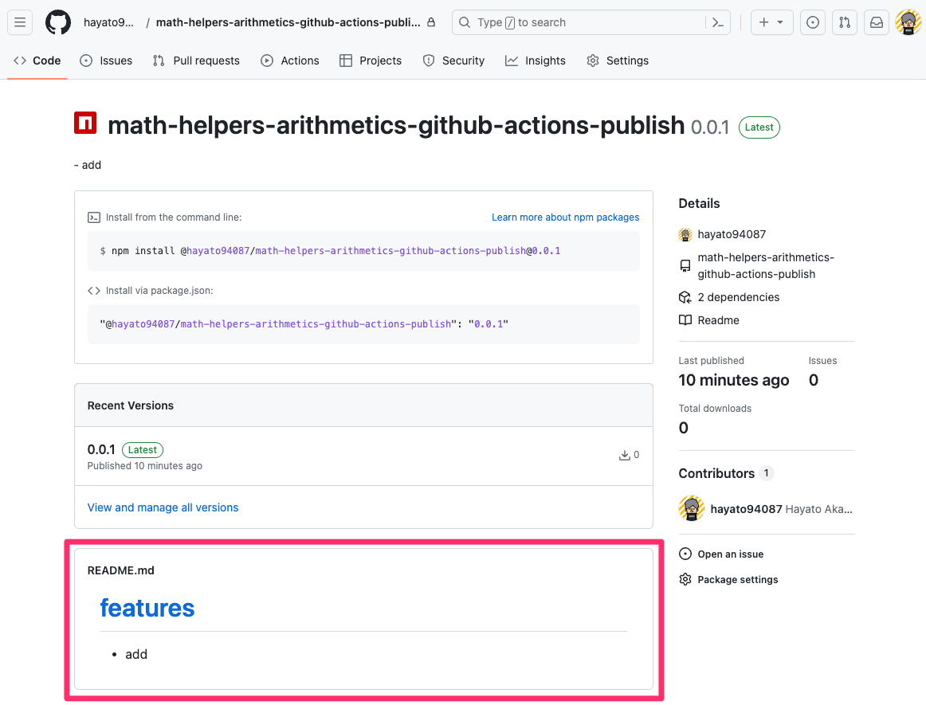Viewport: 926px width, 705px height.
Task: Switch to the Pull requests tab
Action: point(196,61)
